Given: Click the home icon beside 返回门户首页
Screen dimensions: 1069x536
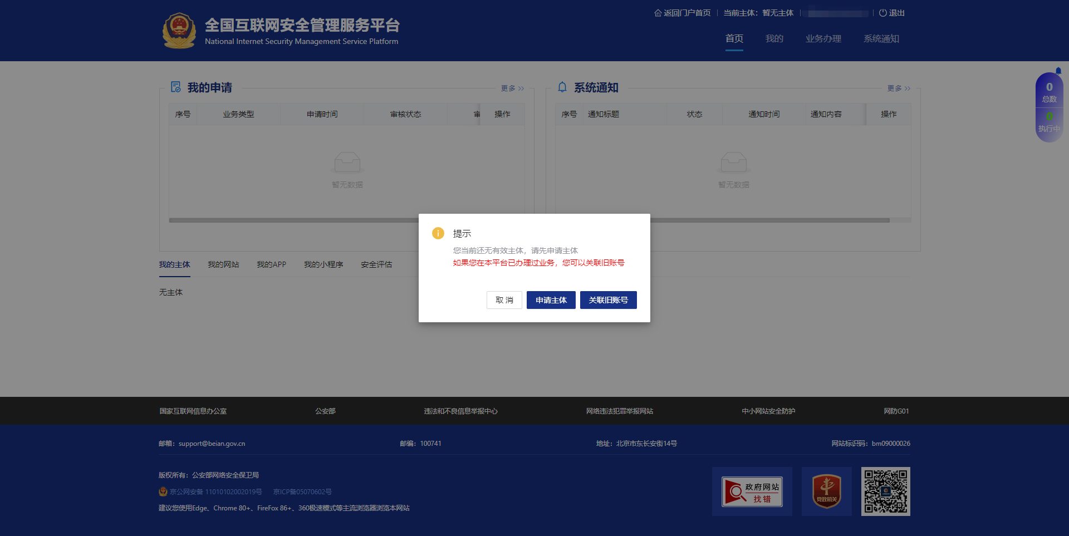Looking at the screenshot, I should click(x=657, y=12).
